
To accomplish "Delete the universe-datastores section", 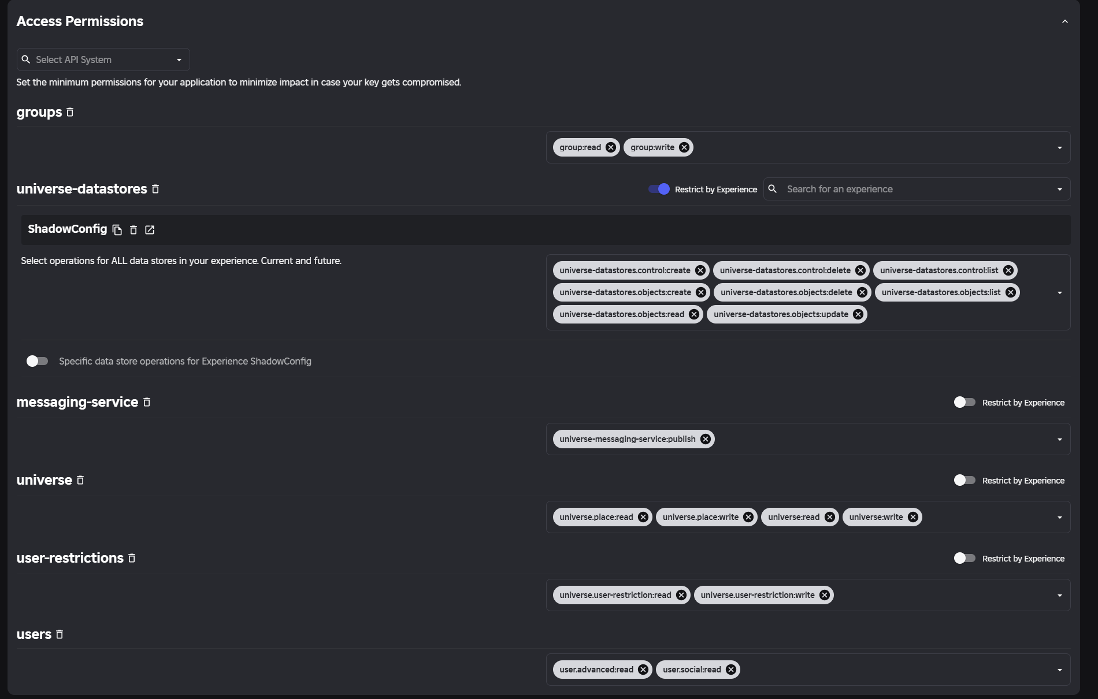I will coord(155,189).
